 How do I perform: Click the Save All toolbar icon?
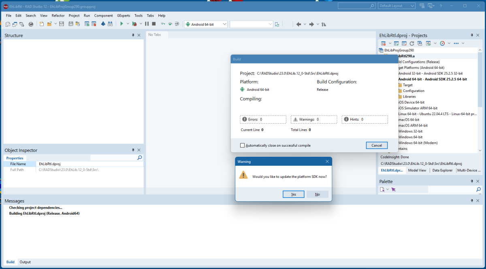pyautogui.click(x=71, y=24)
